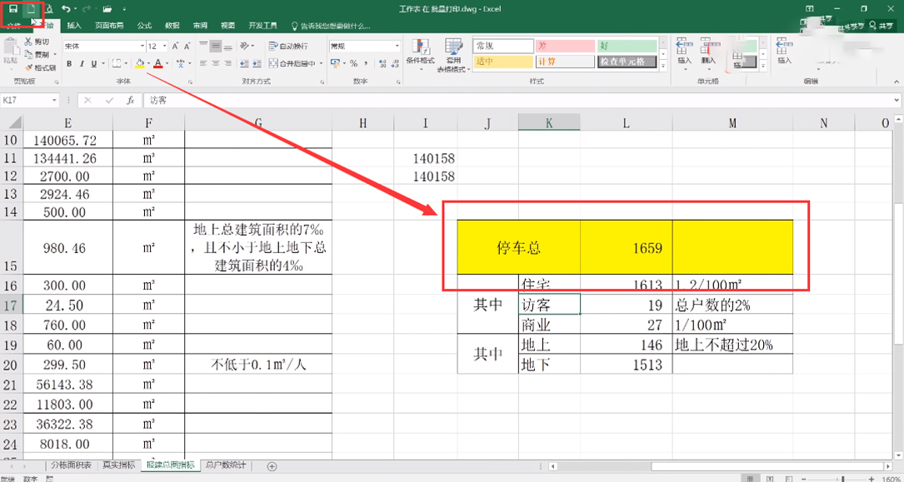Screen dimensions: 904x482
Task: Add a new sheet with plus button
Action: 272,466
